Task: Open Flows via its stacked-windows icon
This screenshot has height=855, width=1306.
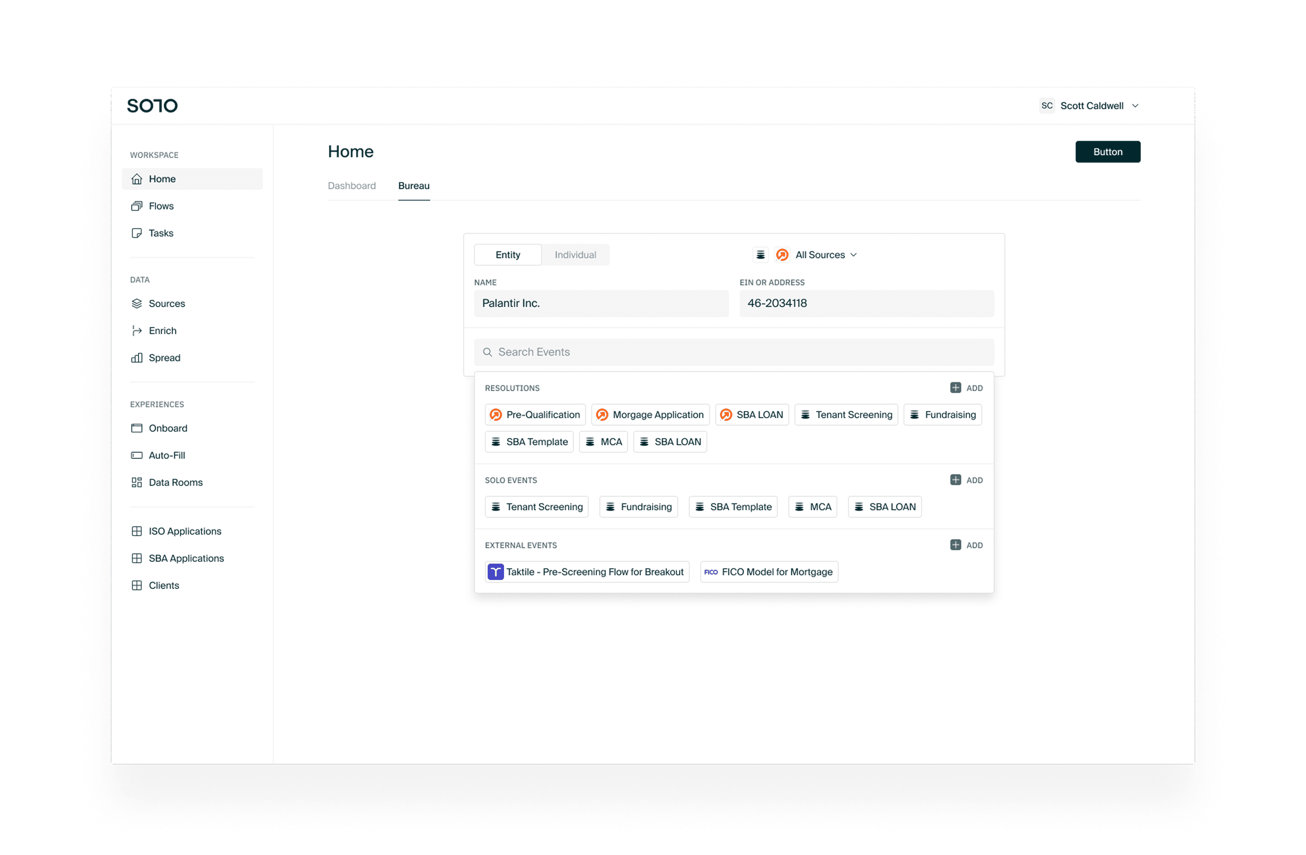Action: (136, 206)
